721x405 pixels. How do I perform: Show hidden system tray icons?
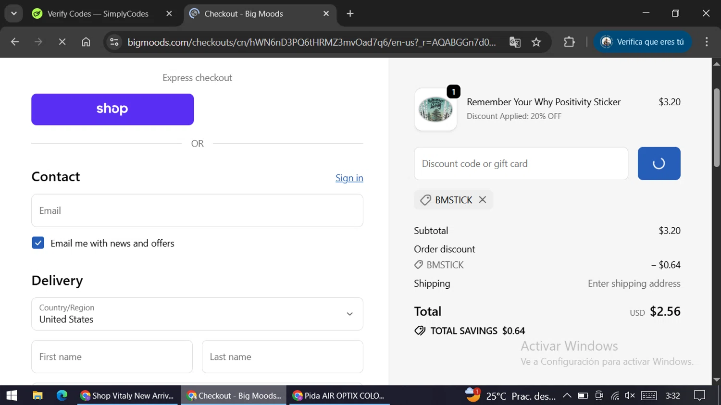(x=567, y=395)
